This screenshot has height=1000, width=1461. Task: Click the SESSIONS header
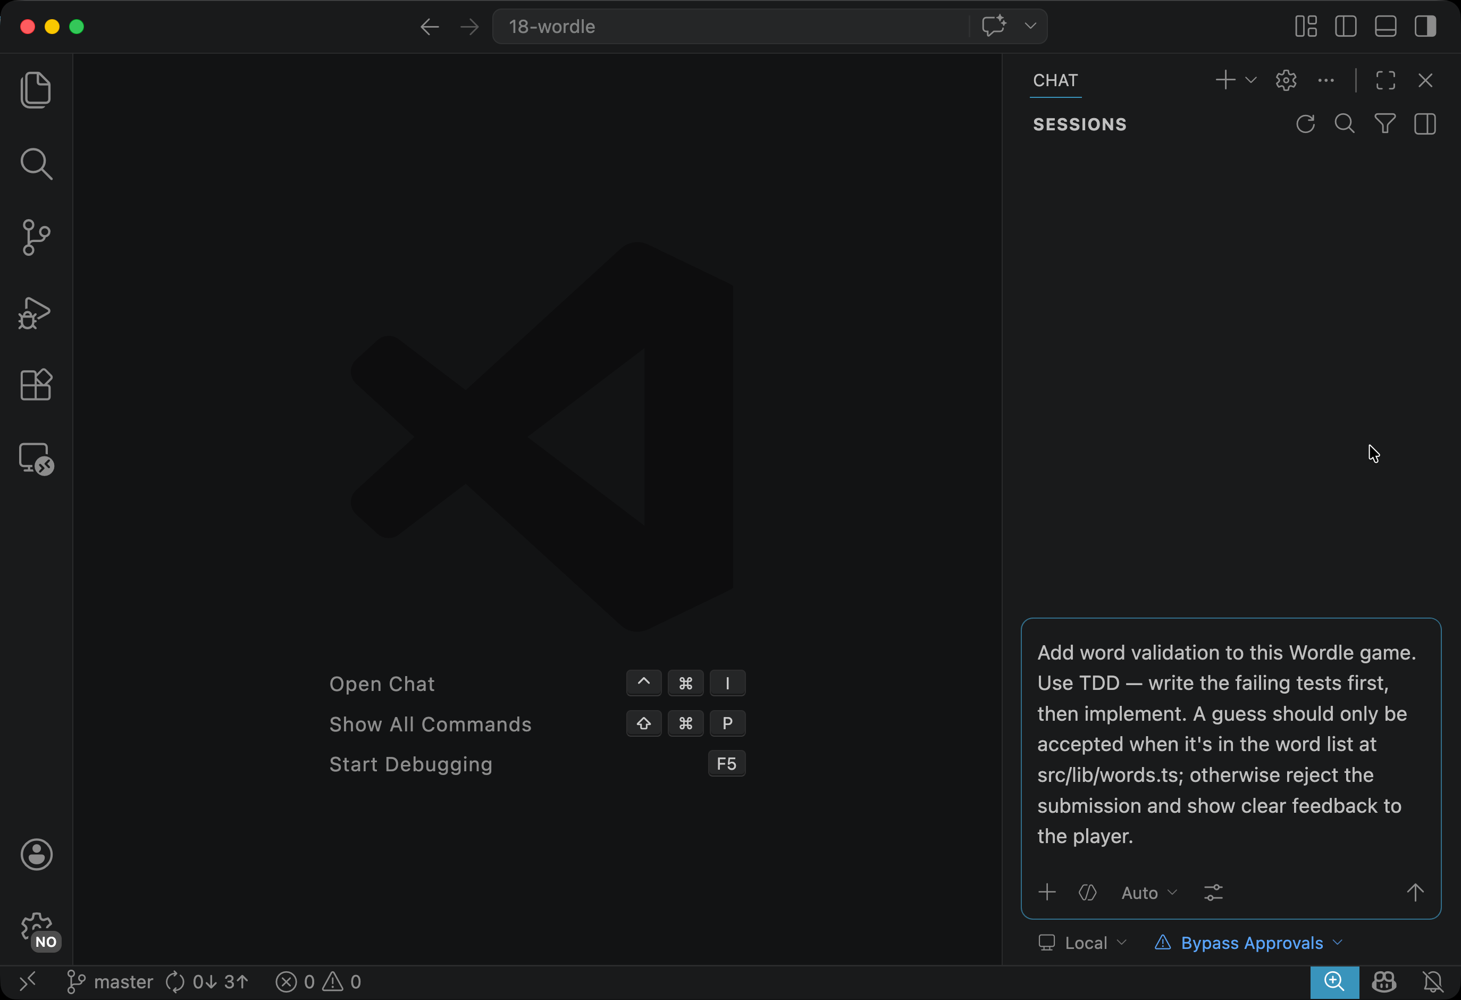pos(1080,124)
